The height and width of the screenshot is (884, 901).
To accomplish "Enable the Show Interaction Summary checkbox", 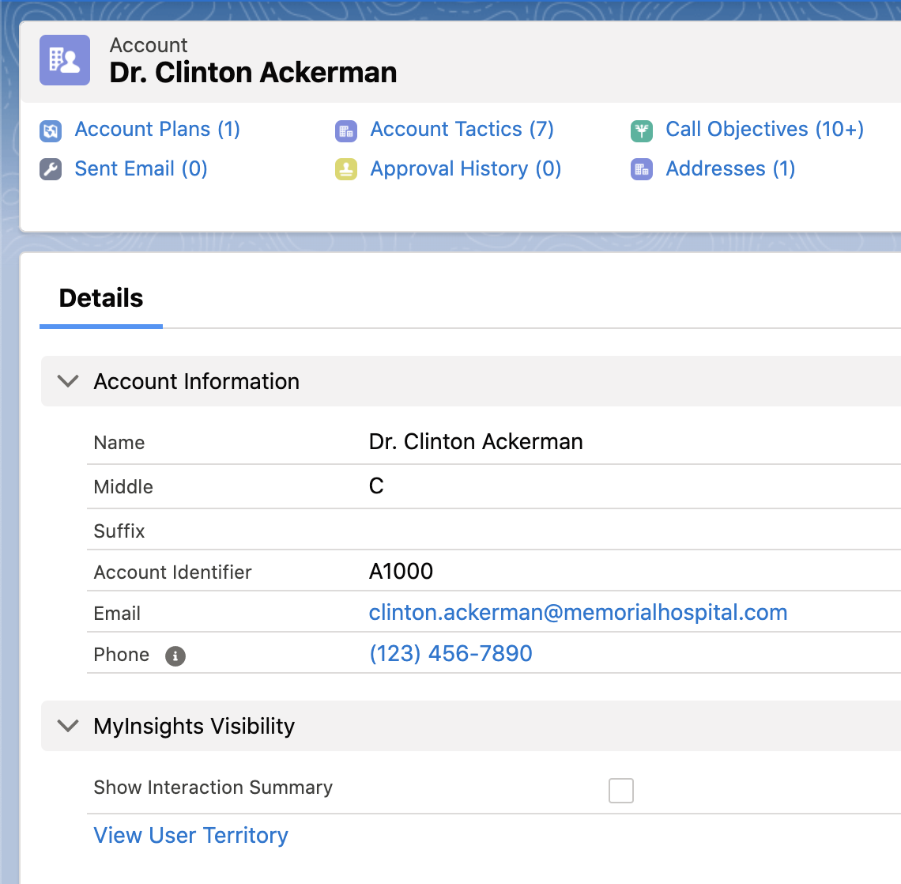I will (621, 790).
